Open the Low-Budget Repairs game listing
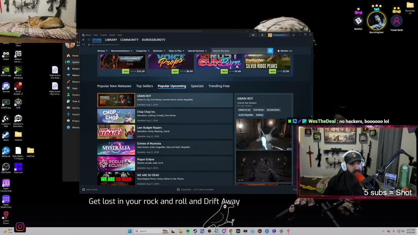 click(x=165, y=132)
